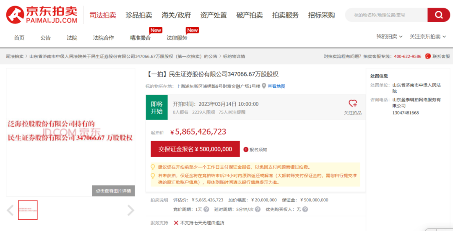Open the 招标采购 tab

click(321, 15)
